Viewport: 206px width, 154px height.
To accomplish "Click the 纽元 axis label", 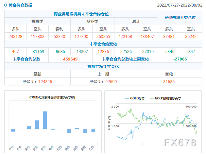I will point(60,148).
